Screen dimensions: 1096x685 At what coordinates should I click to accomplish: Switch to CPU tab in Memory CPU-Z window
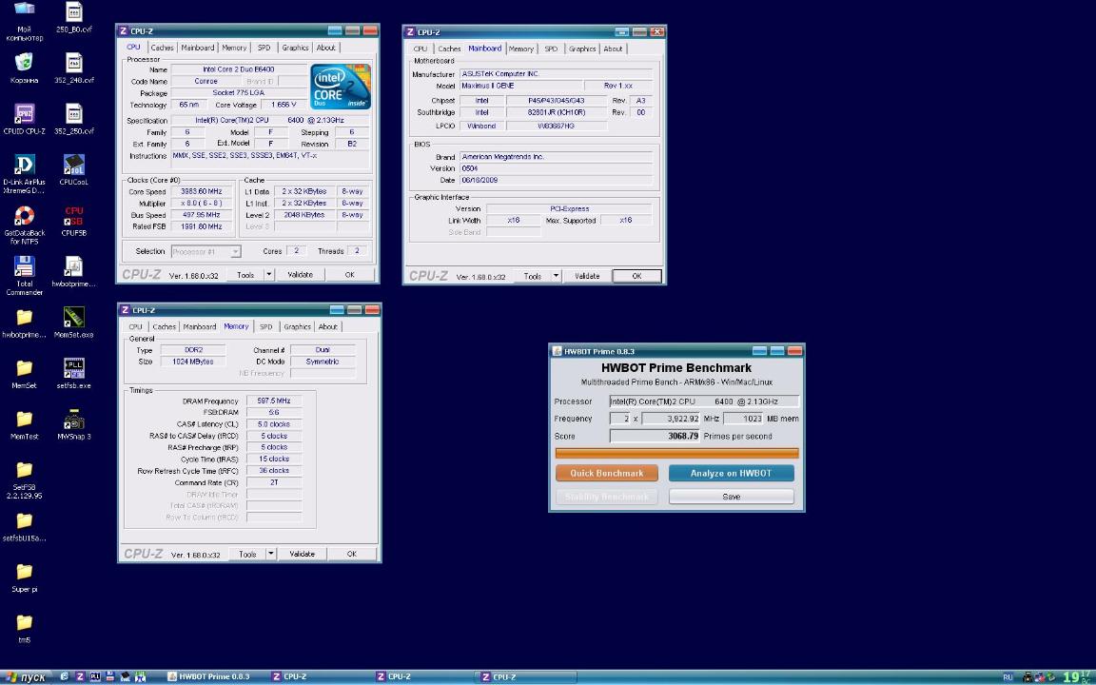135,326
